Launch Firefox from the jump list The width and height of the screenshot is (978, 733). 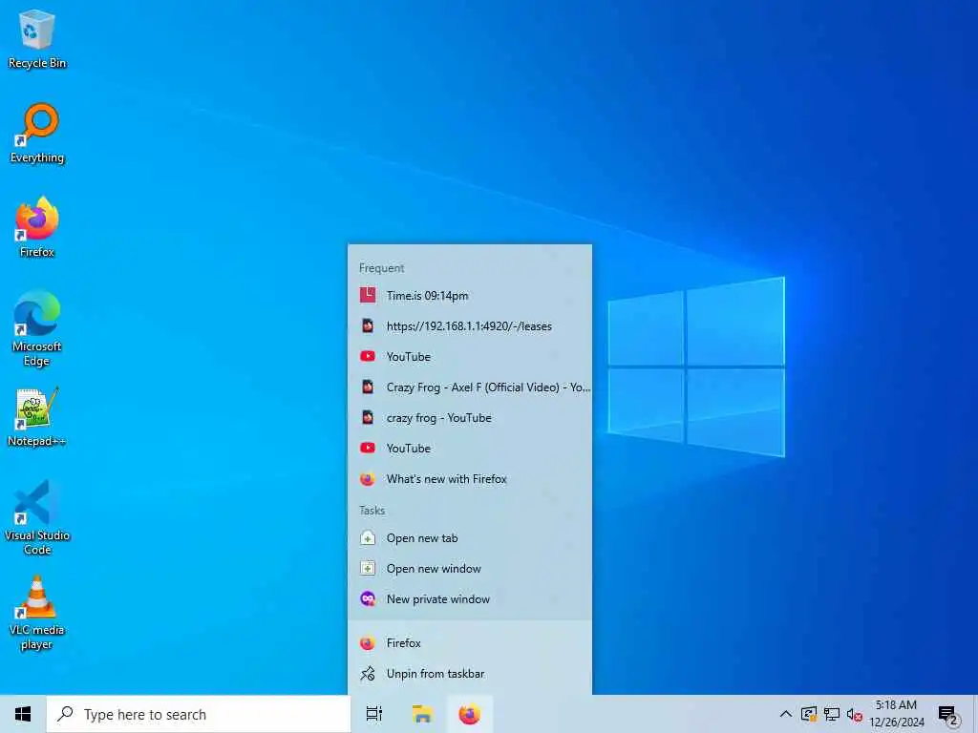pyautogui.click(x=470, y=642)
